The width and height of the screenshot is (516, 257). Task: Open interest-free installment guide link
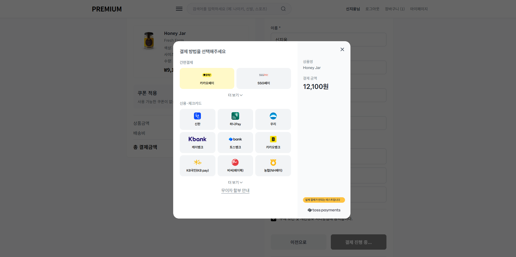click(x=235, y=190)
